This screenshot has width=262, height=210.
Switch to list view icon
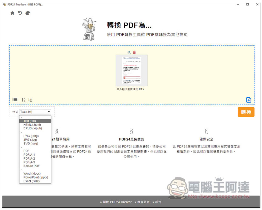coord(15,100)
